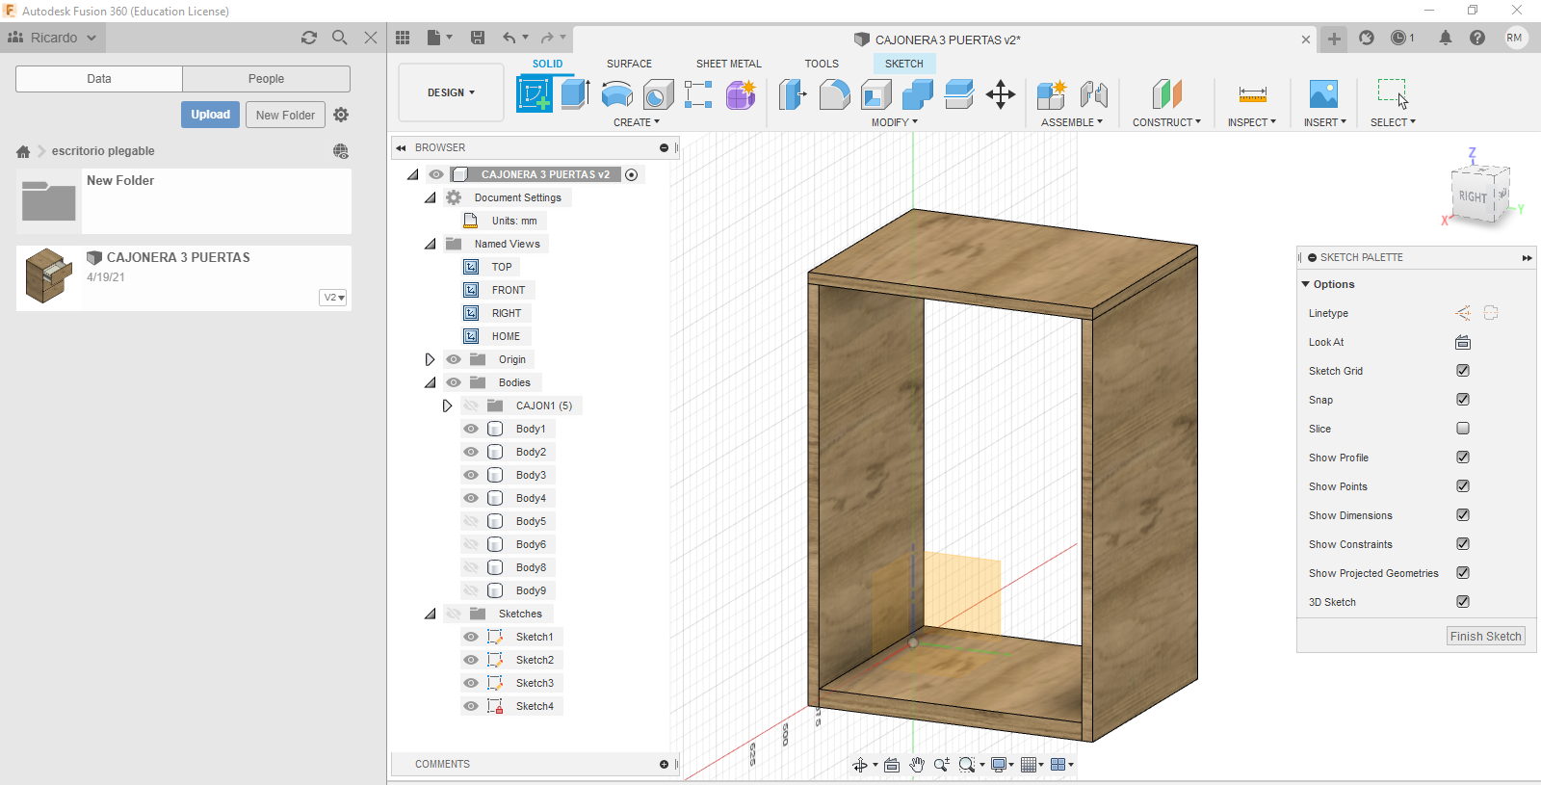Image resolution: width=1541 pixels, height=785 pixels.
Task: Disable the Sketch Grid checkbox
Action: (1462, 371)
